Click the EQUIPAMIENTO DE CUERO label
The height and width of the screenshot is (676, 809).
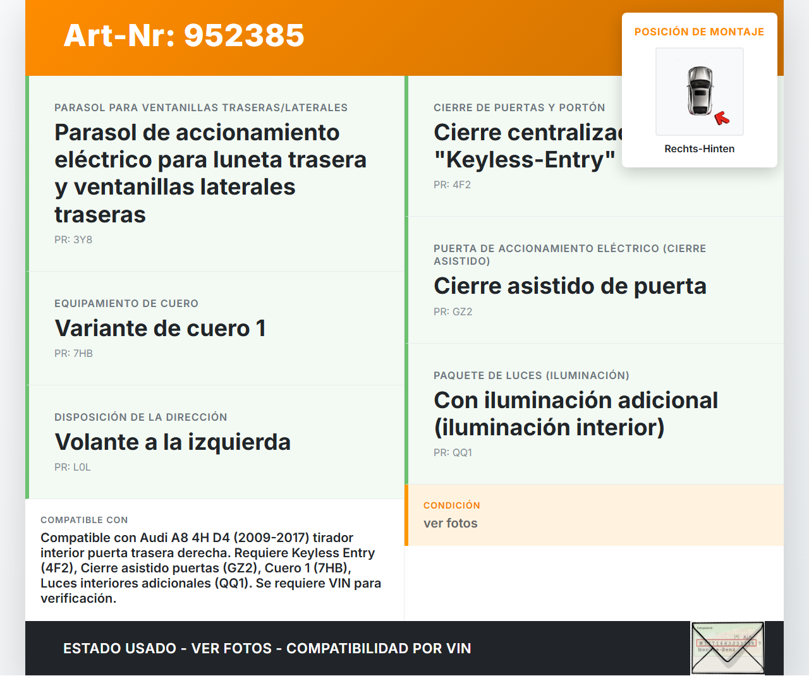click(x=126, y=303)
